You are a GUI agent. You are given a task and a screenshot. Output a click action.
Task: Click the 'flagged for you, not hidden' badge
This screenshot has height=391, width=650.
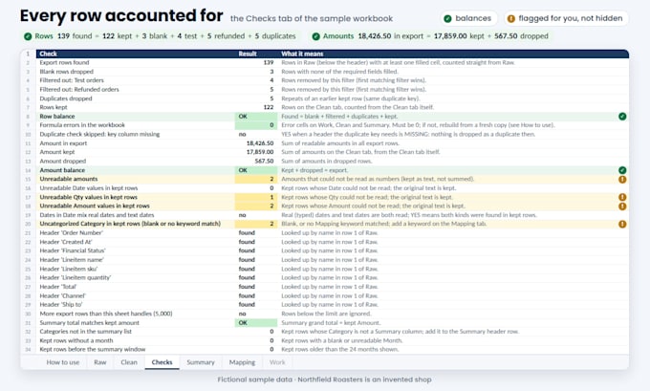(x=566, y=18)
